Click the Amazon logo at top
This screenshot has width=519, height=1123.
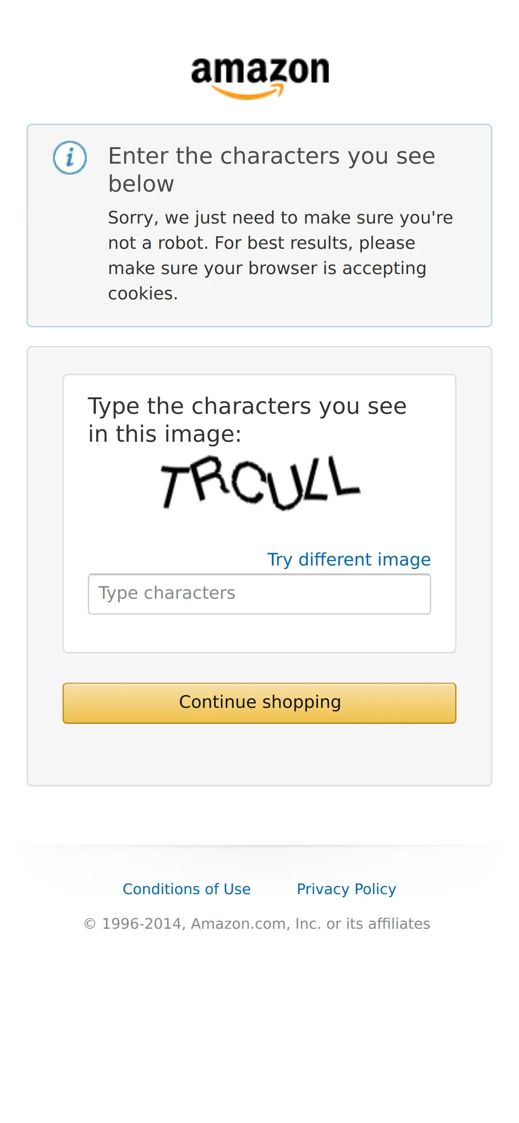click(260, 78)
